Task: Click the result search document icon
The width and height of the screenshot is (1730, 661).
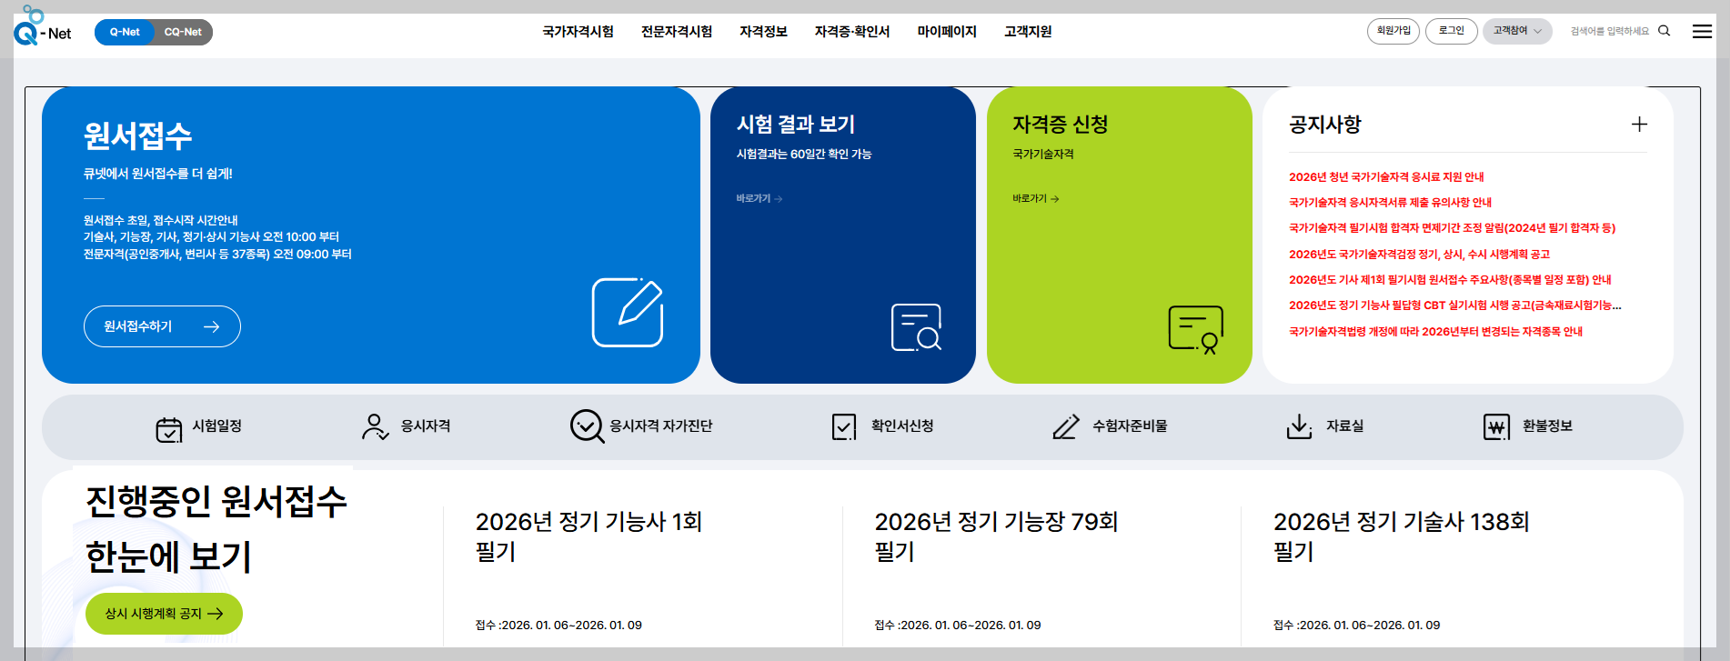Action: click(x=916, y=327)
